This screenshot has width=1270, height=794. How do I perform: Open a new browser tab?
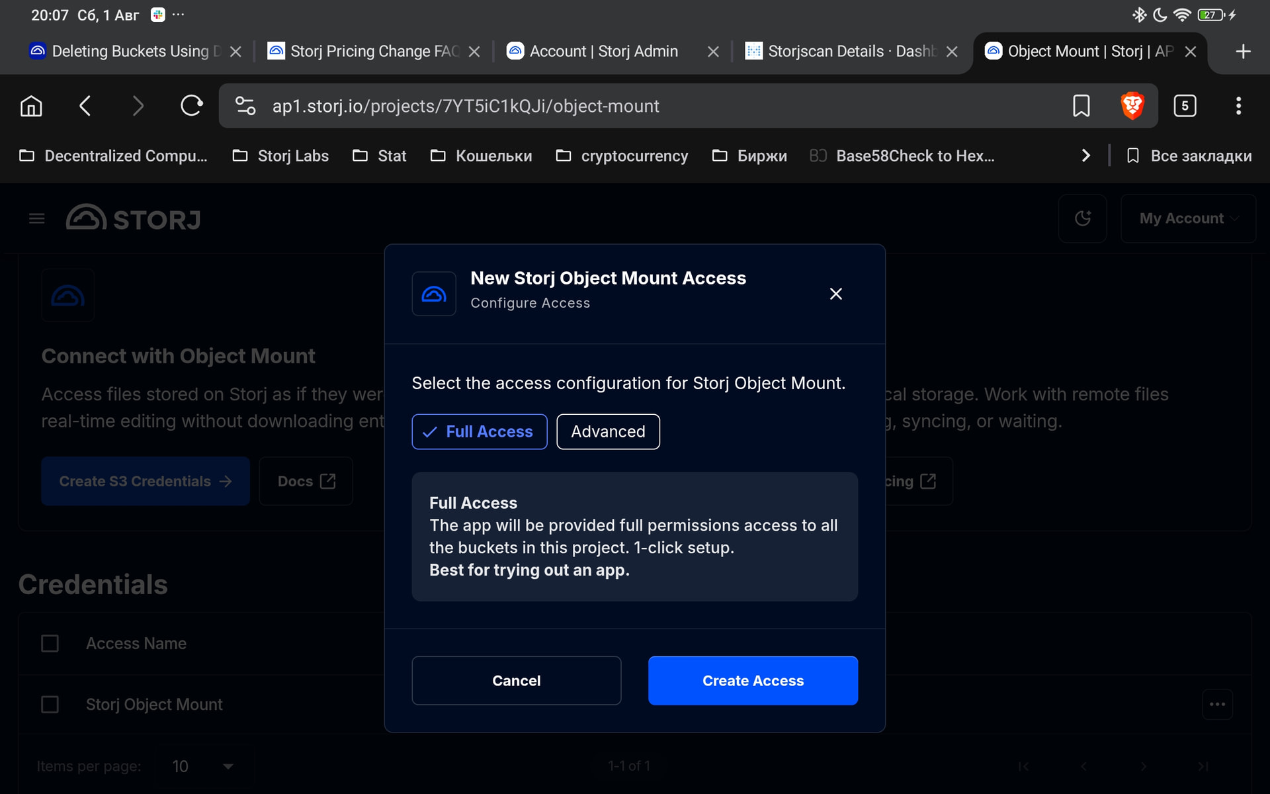click(1243, 52)
